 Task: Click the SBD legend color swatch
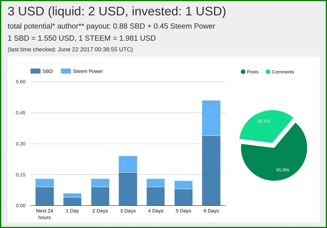[35, 71]
